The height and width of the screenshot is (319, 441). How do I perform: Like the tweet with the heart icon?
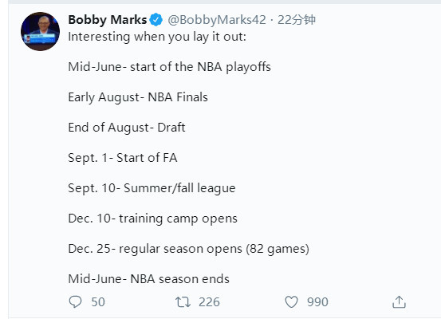(x=291, y=302)
